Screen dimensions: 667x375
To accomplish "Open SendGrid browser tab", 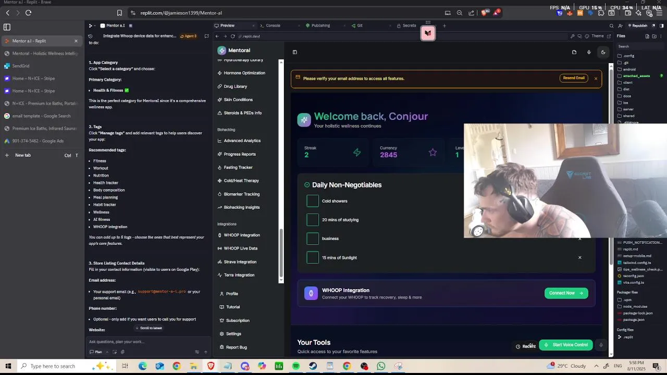I will (x=43, y=66).
